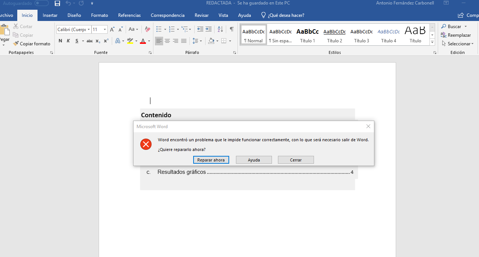Click the Compartir share icon
This screenshot has width=479, height=257.
pyautogui.click(x=461, y=15)
